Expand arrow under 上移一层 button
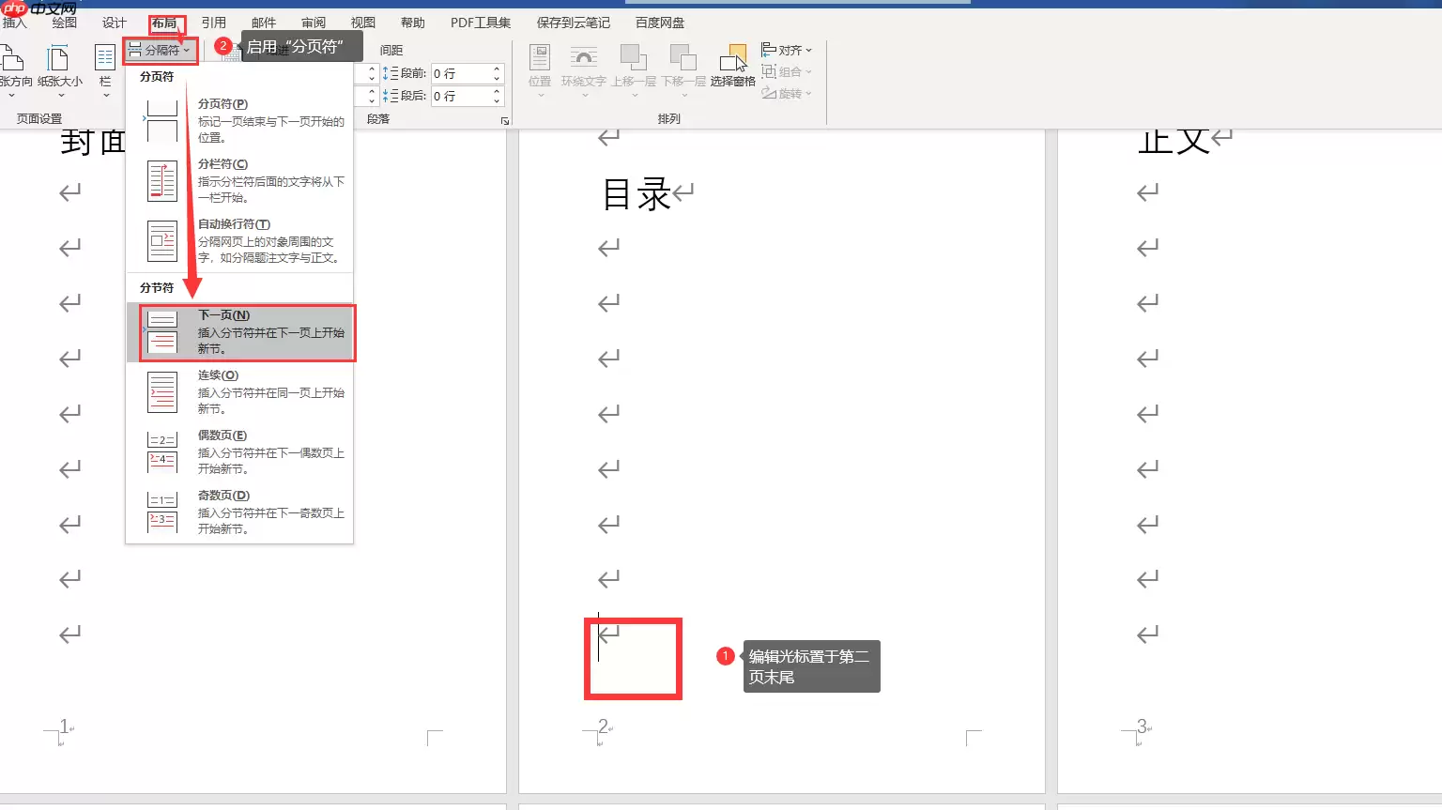This screenshot has width=1442, height=810. [634, 95]
